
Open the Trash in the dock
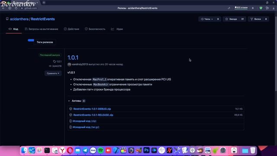click(253, 150)
